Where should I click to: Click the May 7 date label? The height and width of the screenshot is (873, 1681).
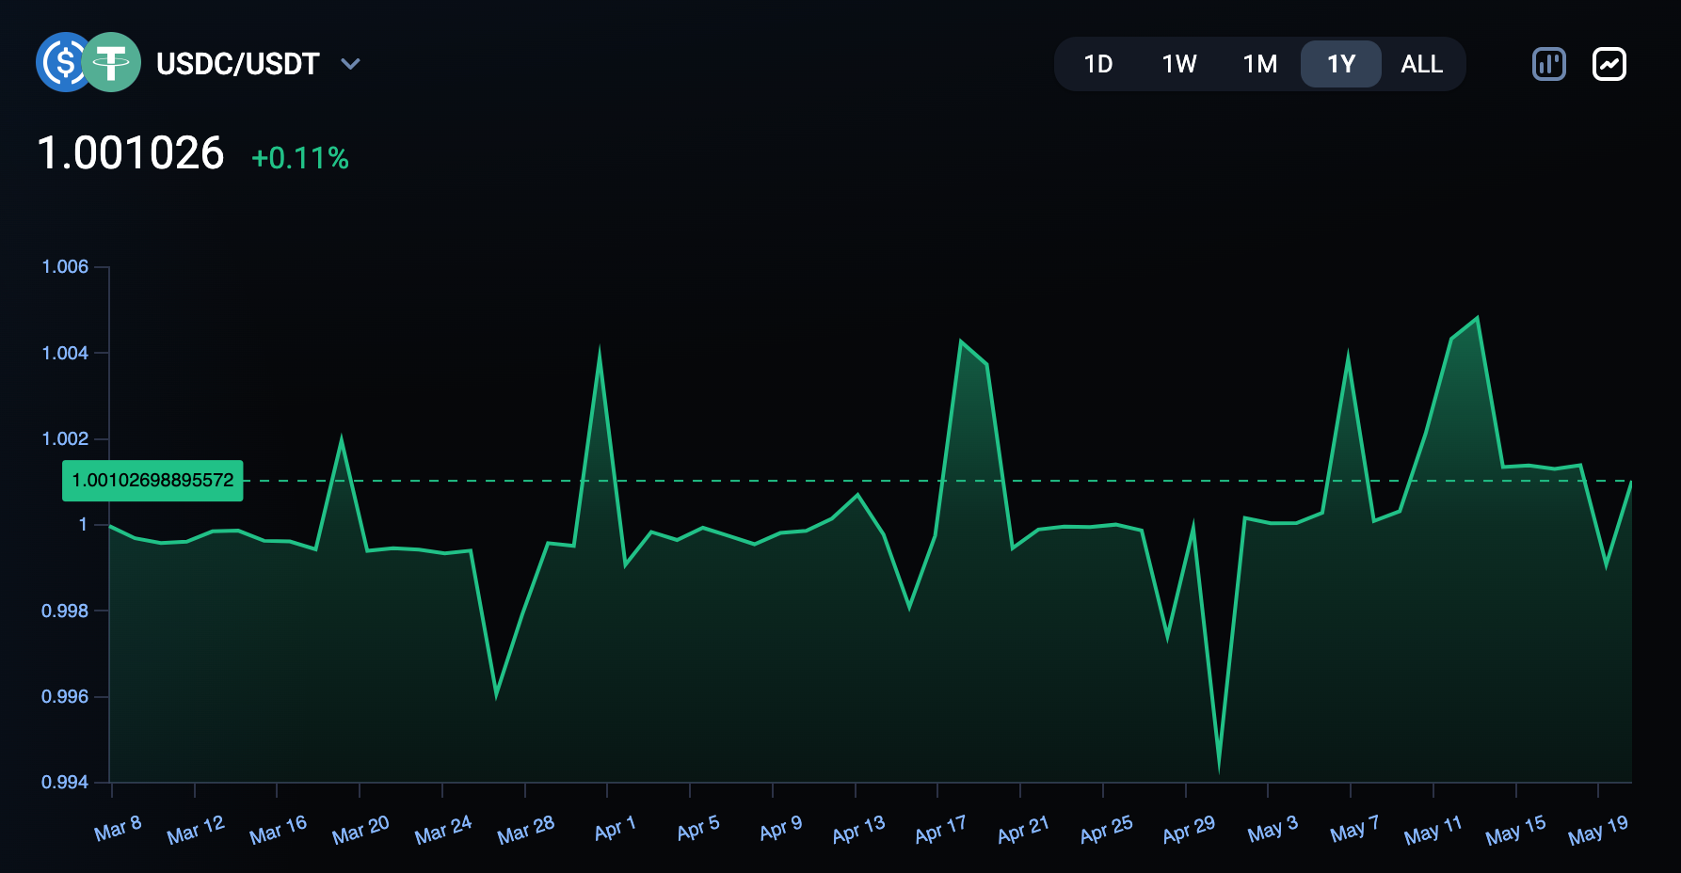[1354, 829]
